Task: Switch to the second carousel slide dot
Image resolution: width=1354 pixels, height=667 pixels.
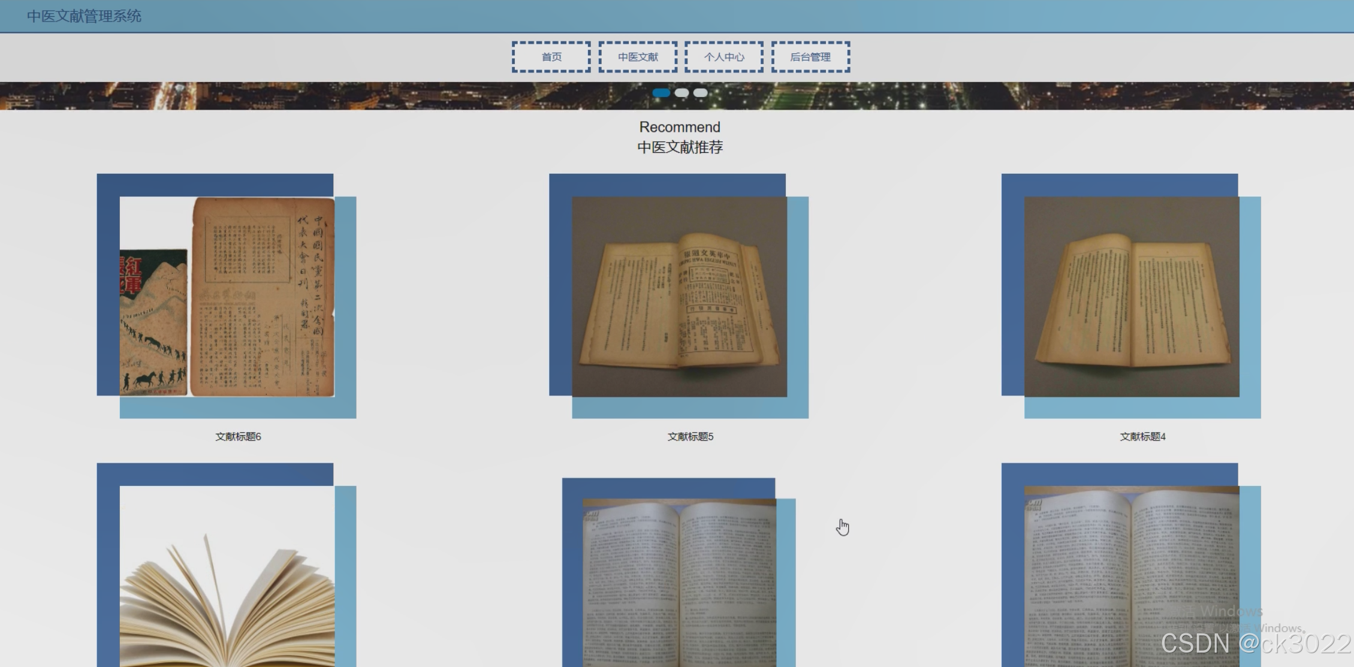Action: pos(681,93)
